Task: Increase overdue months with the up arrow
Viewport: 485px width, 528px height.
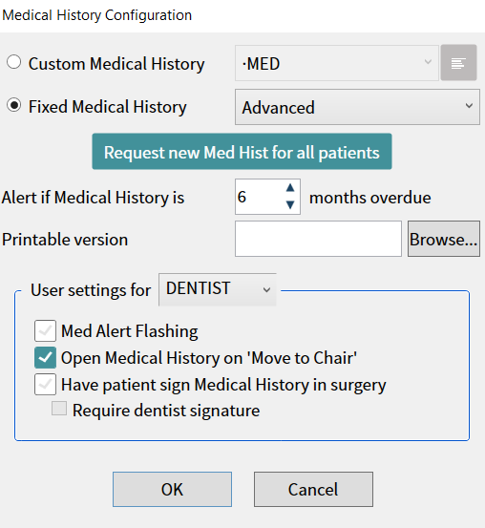Action: [290, 188]
